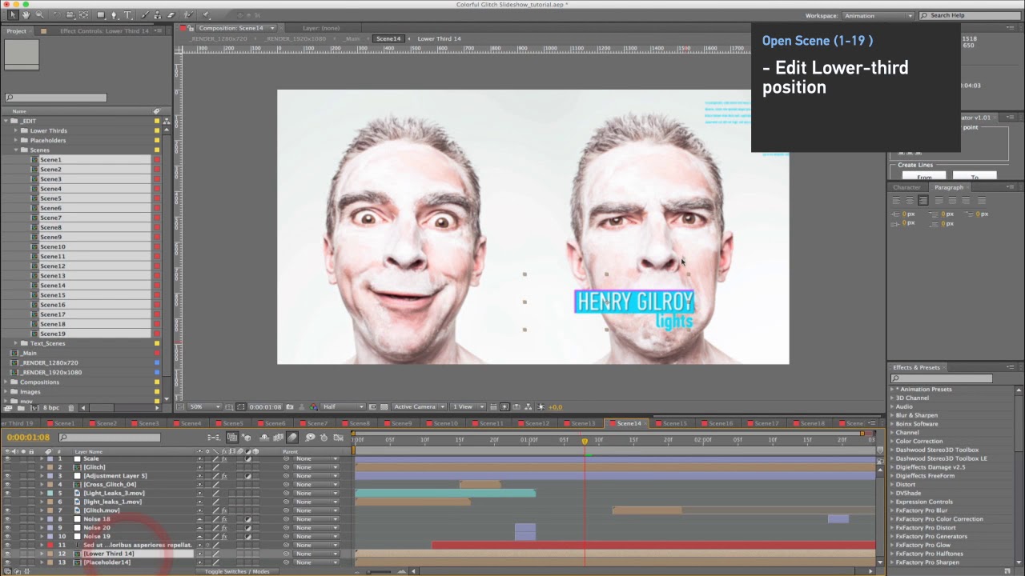
Task: Select the Camera orbit tool
Action: [70, 15]
